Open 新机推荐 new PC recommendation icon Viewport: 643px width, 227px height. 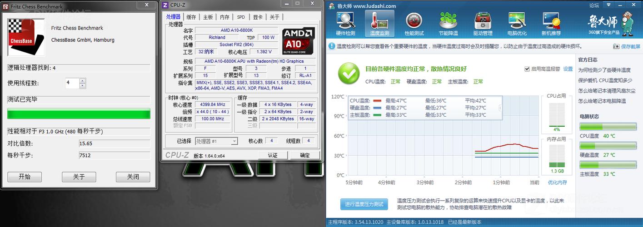coord(551,24)
